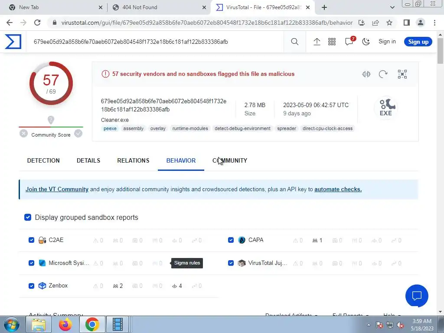Open the Windows Start button
Screen dimensions: 444x333
(x=12, y=324)
